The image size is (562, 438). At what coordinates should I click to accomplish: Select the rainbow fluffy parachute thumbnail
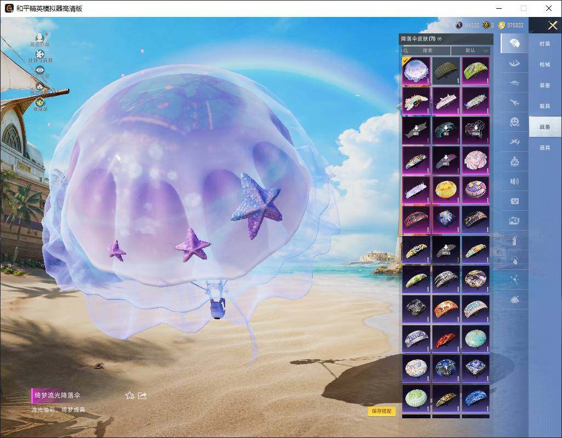416,101
